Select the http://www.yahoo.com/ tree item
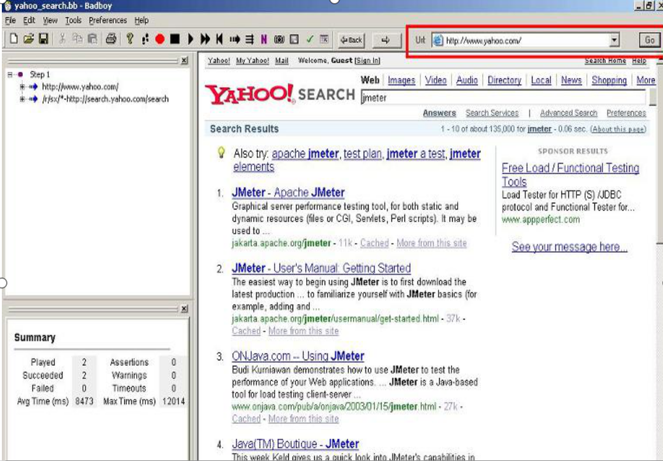The height and width of the screenshot is (461, 663). point(80,87)
